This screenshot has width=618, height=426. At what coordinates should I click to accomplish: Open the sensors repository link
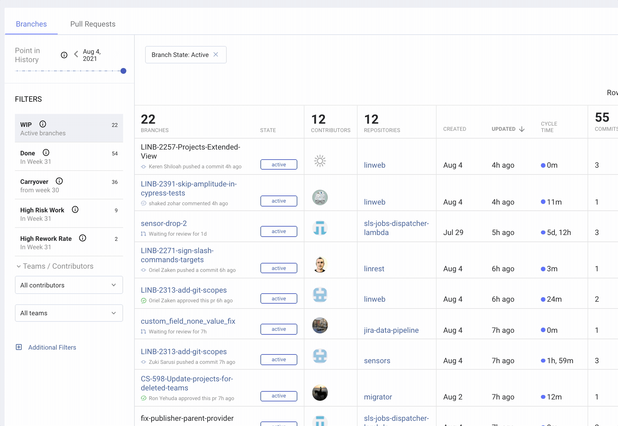(377, 361)
